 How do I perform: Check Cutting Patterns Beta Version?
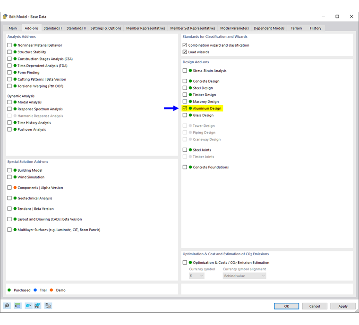9,79
